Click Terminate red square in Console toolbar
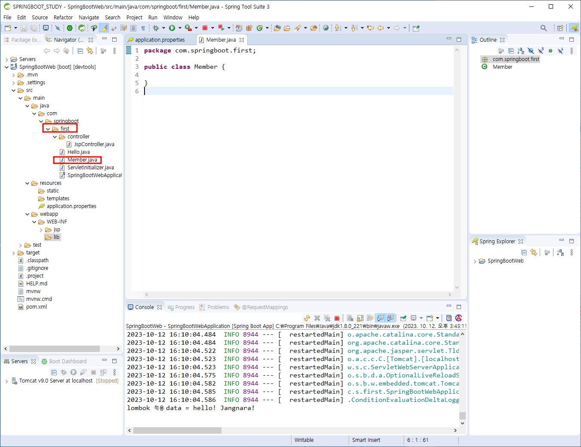The image size is (581, 447). [337, 318]
